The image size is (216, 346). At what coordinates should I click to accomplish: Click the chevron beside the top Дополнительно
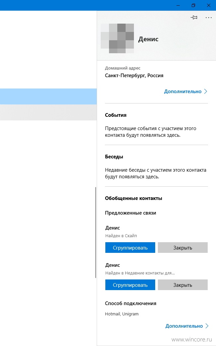206,91
